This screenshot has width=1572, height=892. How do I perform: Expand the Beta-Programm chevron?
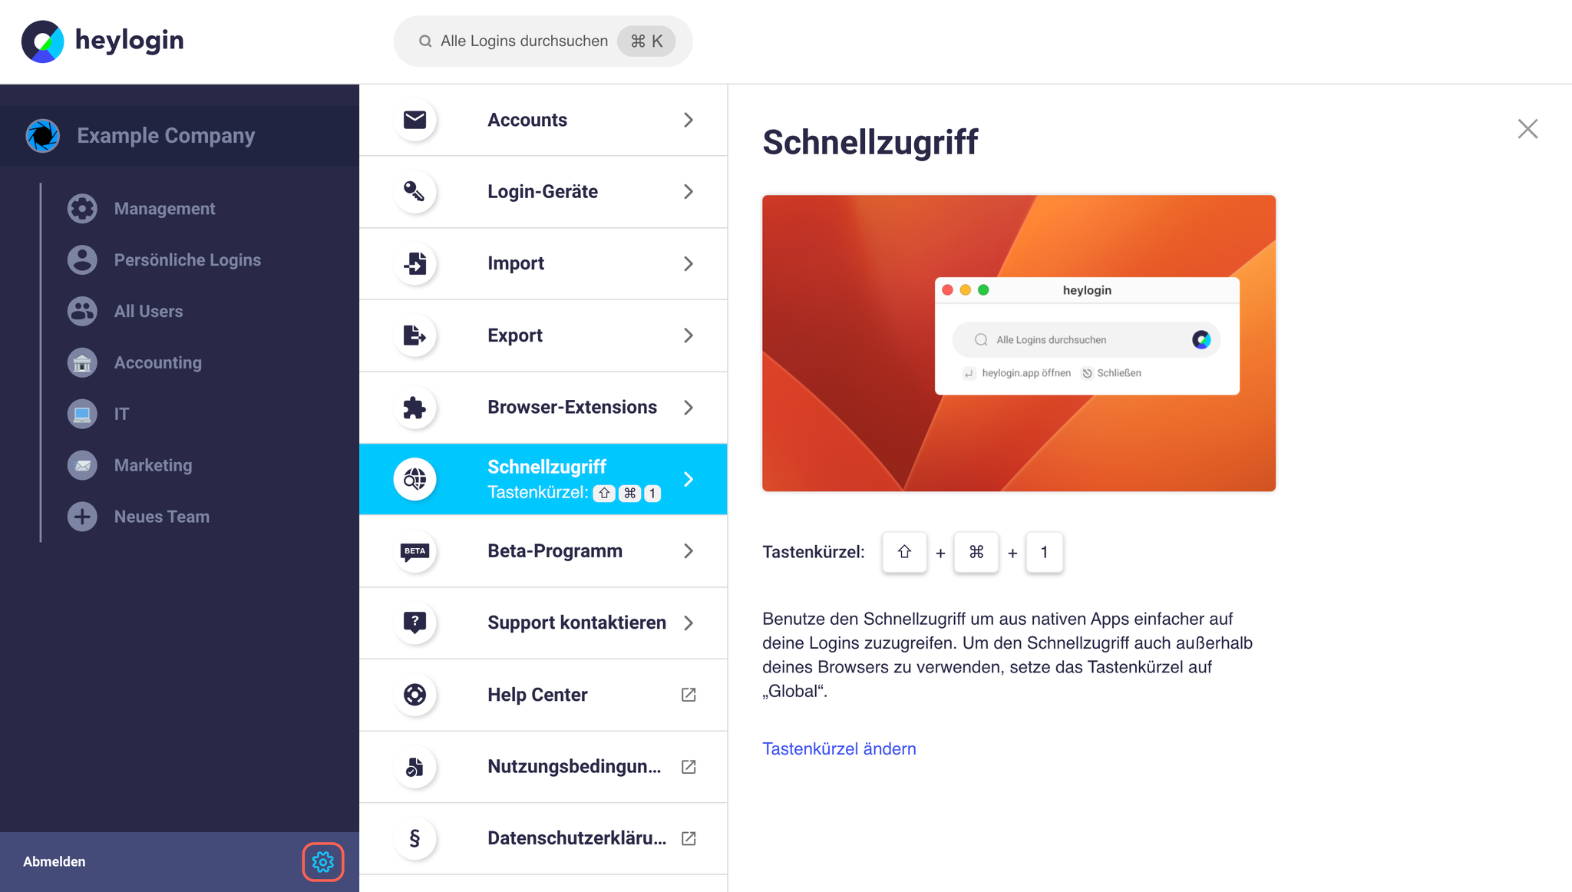[x=689, y=551]
